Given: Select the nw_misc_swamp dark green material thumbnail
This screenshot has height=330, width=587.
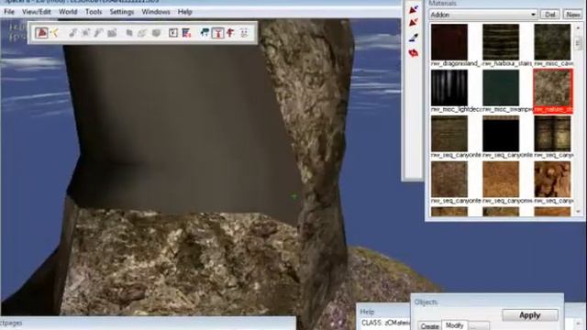Looking at the screenshot, I should tap(501, 88).
